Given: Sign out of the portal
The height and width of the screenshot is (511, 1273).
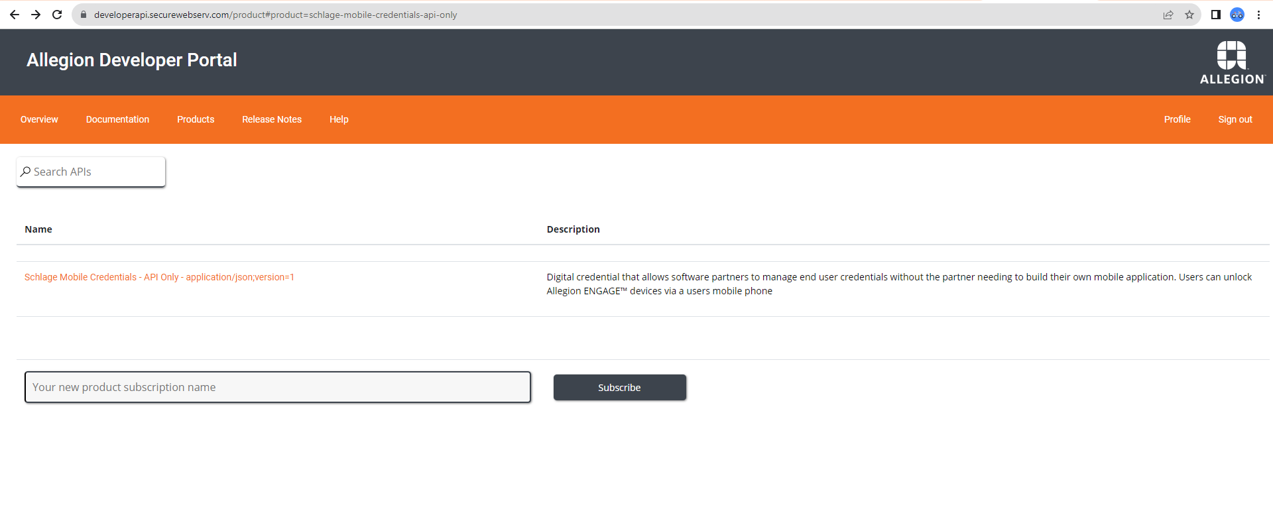Looking at the screenshot, I should 1235,119.
